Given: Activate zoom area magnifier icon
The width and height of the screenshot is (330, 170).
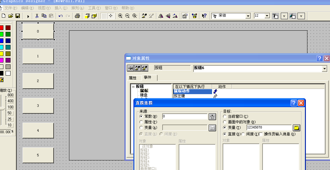Looking at the screenshot, I should (x=135, y=16).
